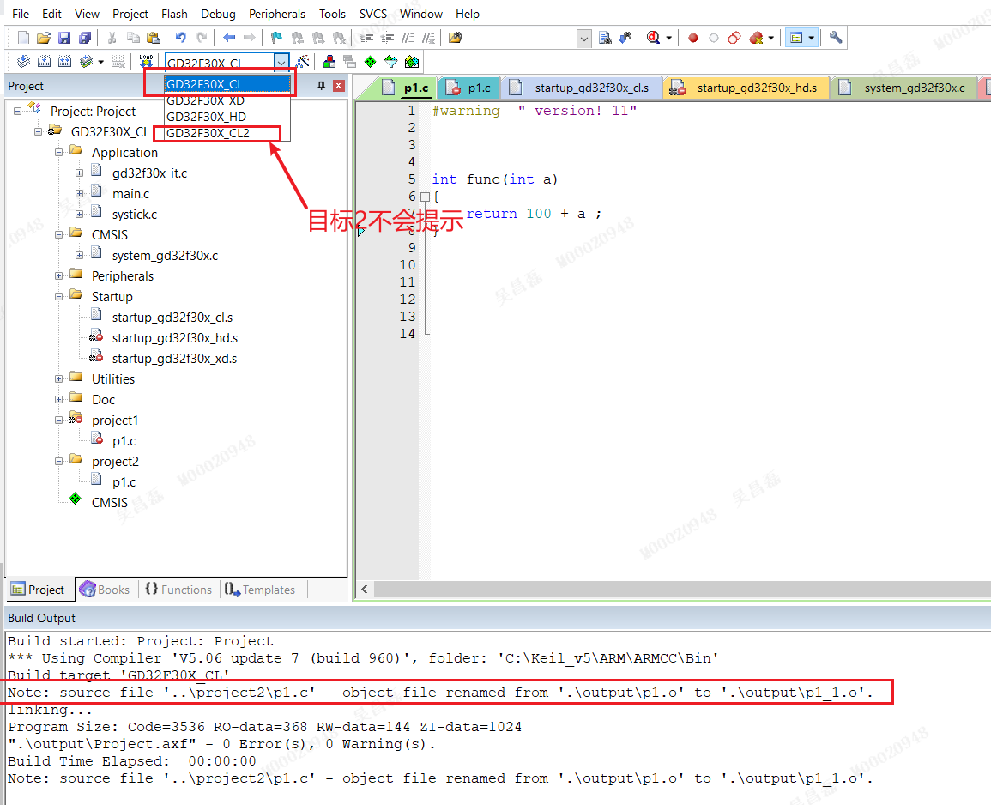Switch to the startup_gd32f30x_hd.s editor tab

(x=747, y=88)
